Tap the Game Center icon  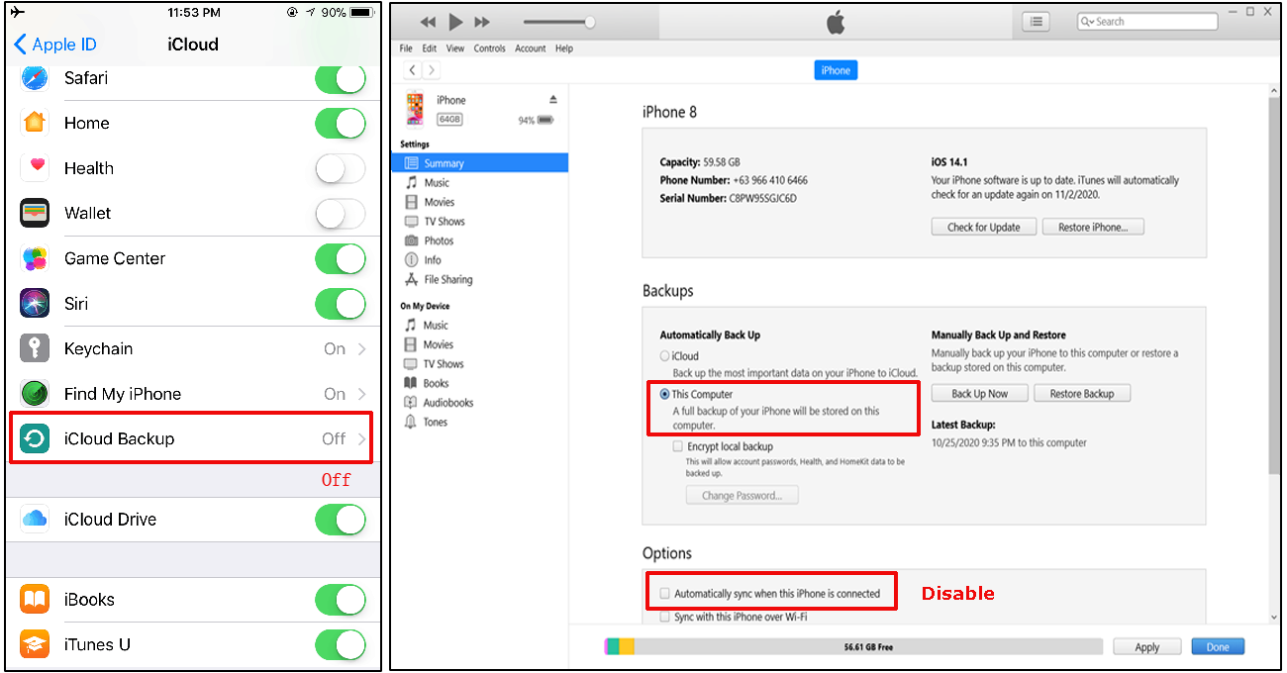point(35,258)
